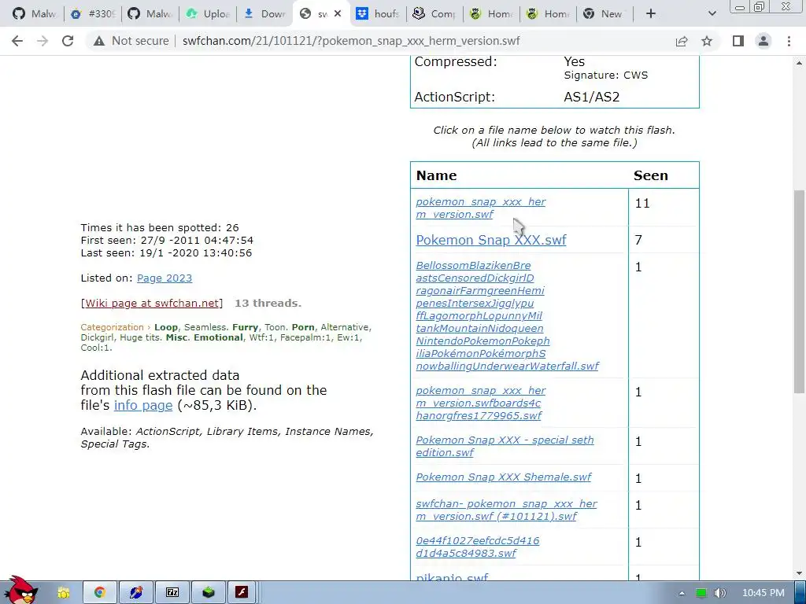Open the volume speaker tray icon

[x=719, y=593]
